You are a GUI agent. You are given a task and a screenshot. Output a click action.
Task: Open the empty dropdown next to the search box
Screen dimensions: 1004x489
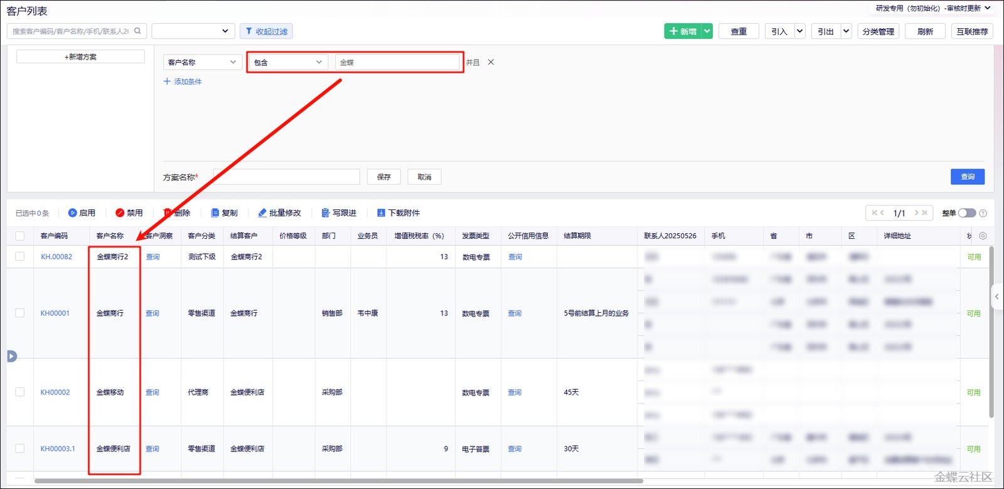[193, 31]
